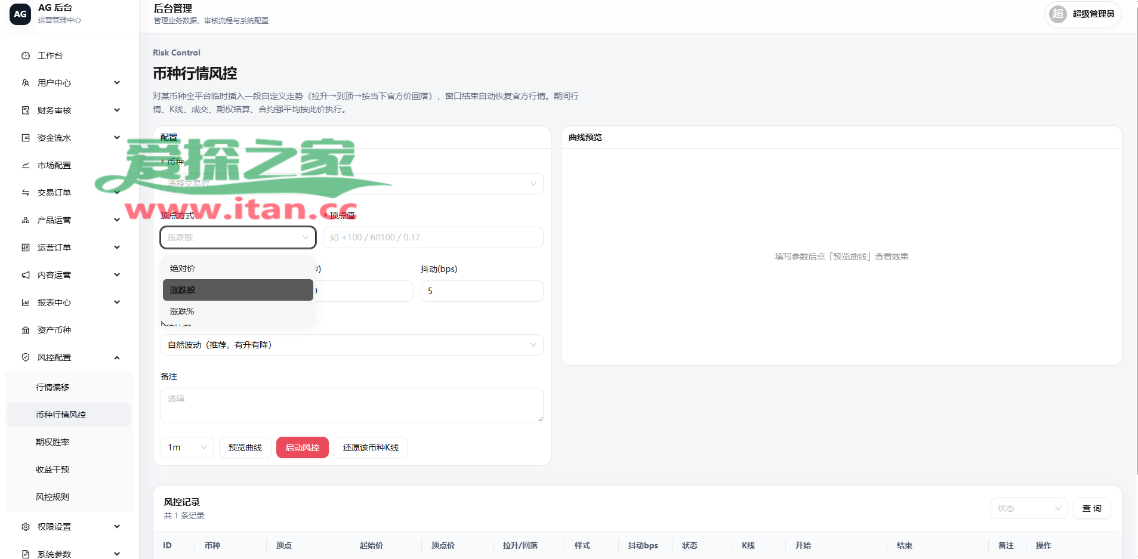Image resolution: width=1138 pixels, height=559 pixels.
Task: Click the 权限设置 gear icon
Action: 26,527
